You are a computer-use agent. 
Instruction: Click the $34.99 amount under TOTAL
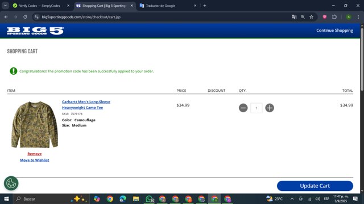click(x=346, y=105)
